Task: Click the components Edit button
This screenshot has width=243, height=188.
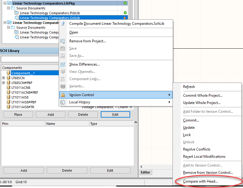Action: pyautogui.click(x=115, y=115)
